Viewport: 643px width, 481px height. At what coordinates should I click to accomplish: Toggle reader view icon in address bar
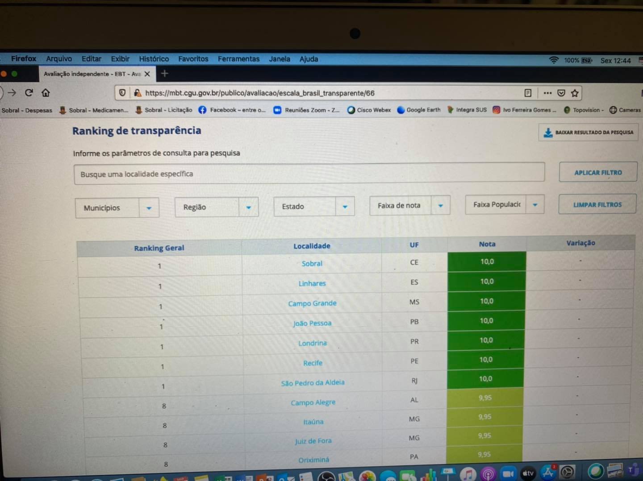(x=528, y=93)
